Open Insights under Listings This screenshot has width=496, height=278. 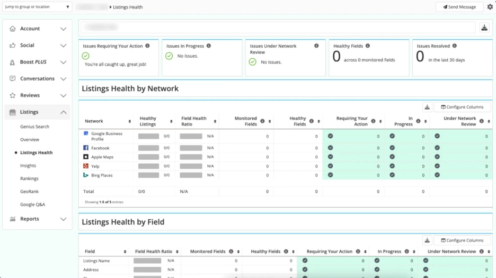point(28,165)
